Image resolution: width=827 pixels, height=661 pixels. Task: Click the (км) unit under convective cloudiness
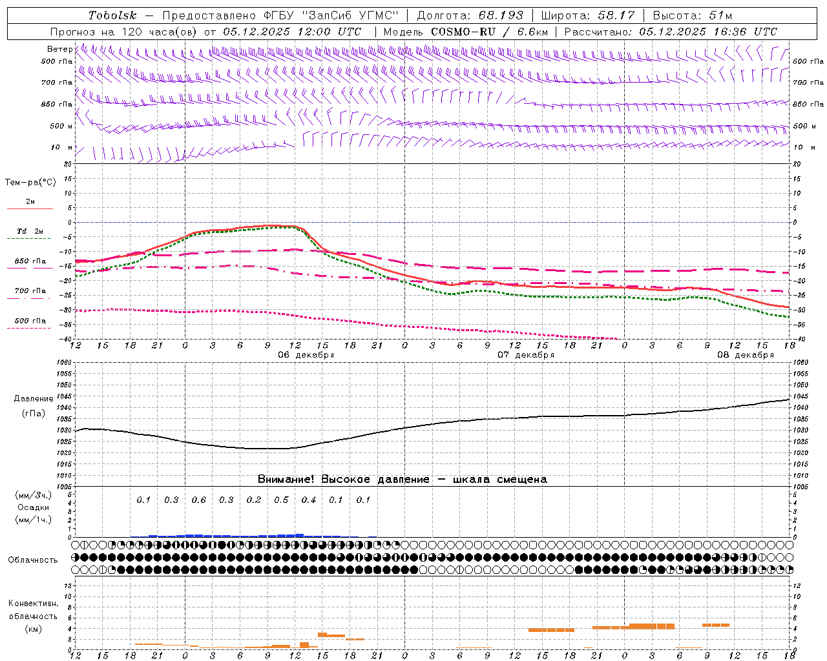pyautogui.click(x=33, y=629)
